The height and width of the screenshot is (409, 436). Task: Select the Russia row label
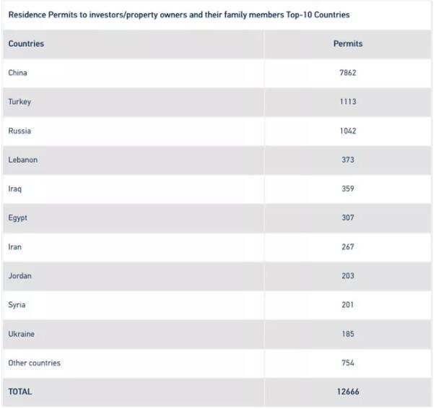19,131
